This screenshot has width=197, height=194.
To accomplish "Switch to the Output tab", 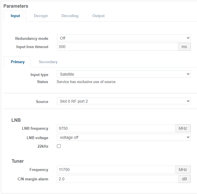I will (98, 16).
